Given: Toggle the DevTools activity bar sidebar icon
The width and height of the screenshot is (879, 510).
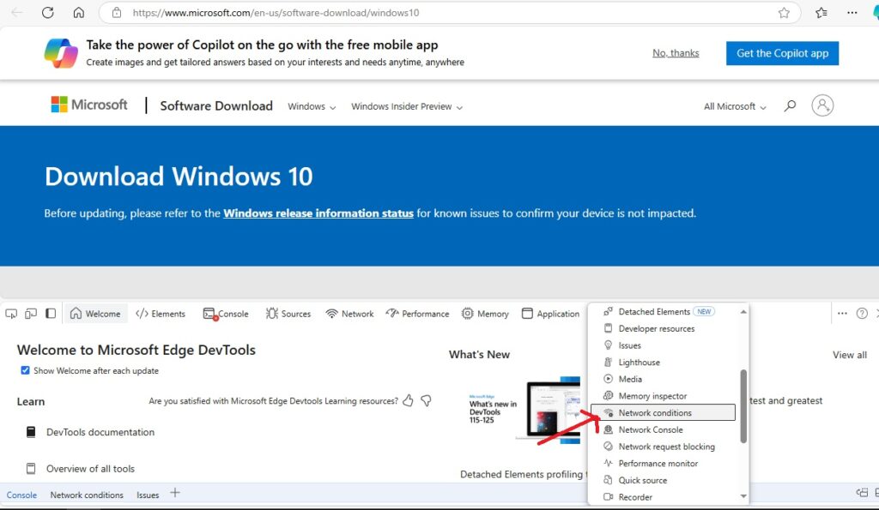Looking at the screenshot, I should [x=51, y=314].
